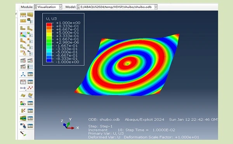Activate the View Cut tool icon
Image resolution: width=233 pixels, height=144 pixels.
coord(23,103)
